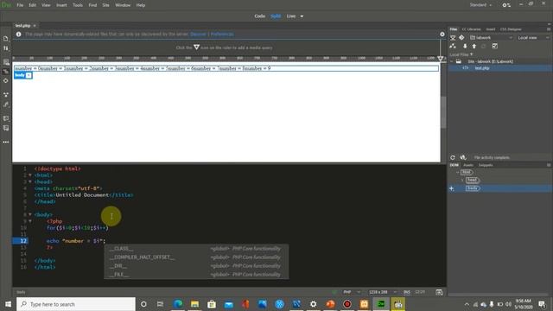Click Put files up arrow icon
The height and width of the screenshot is (311, 553).
tap(474, 46)
